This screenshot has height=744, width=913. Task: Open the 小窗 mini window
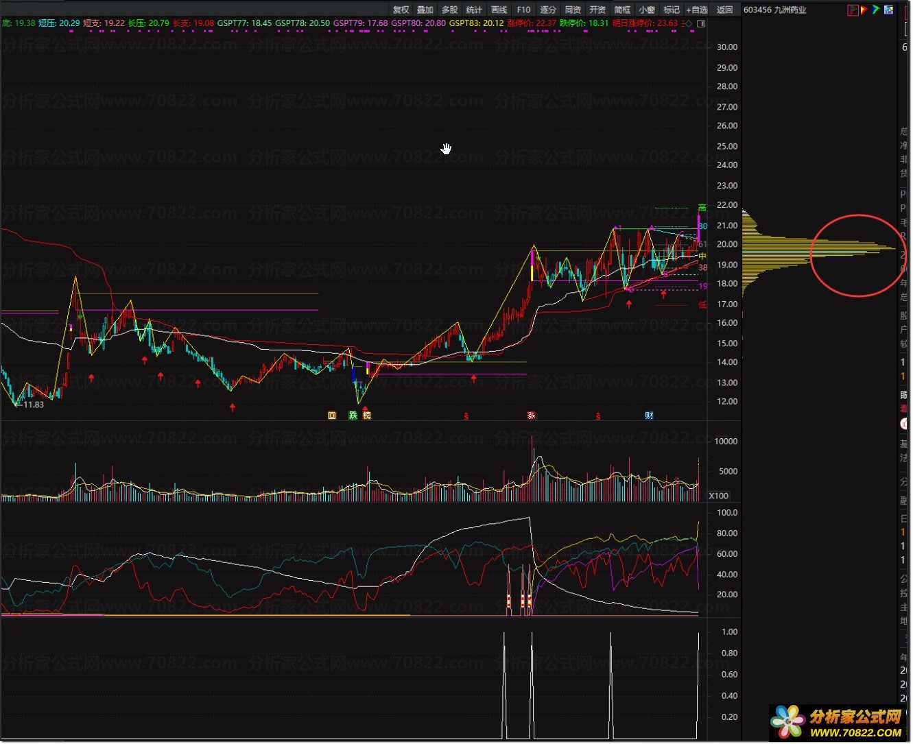[x=647, y=10]
